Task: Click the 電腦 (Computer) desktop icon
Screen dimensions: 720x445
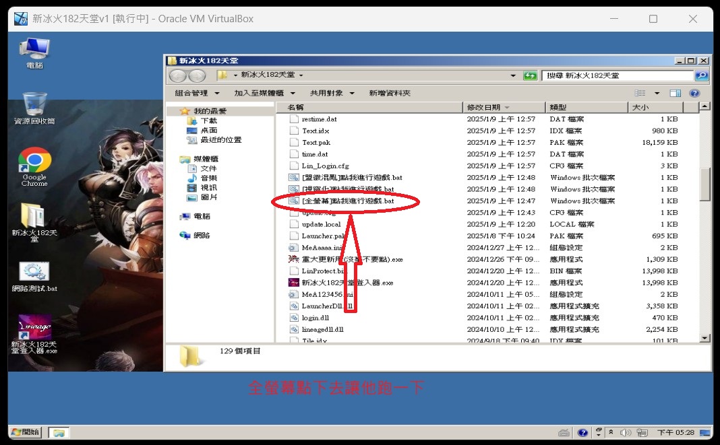Action: pos(34,50)
